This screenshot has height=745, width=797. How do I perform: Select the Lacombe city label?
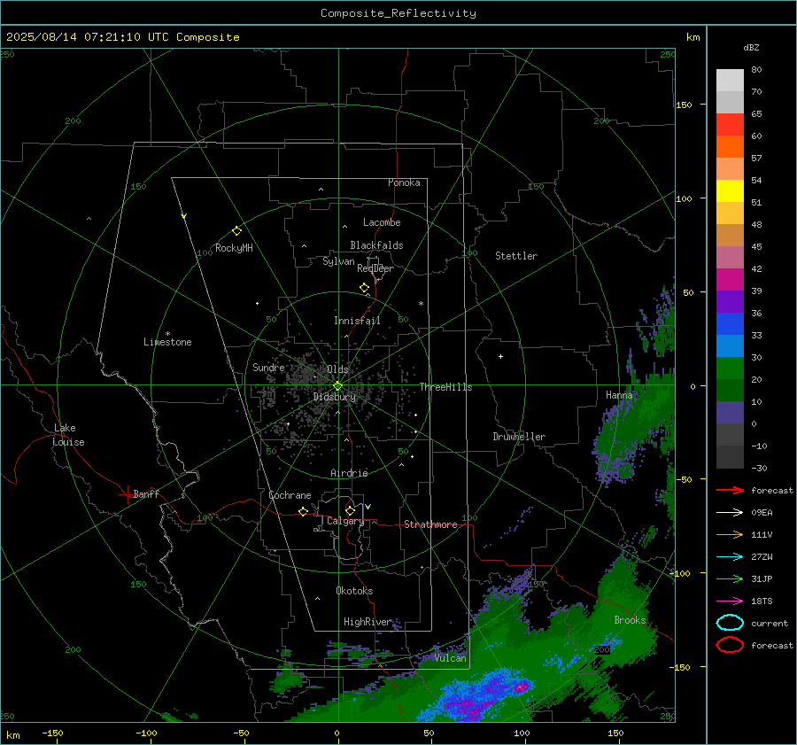(x=382, y=222)
